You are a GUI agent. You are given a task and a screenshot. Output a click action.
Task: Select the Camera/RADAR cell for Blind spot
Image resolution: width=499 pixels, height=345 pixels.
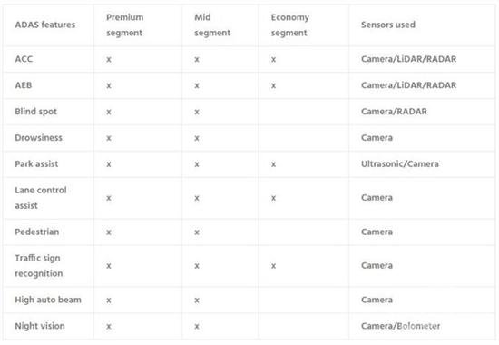click(394, 112)
